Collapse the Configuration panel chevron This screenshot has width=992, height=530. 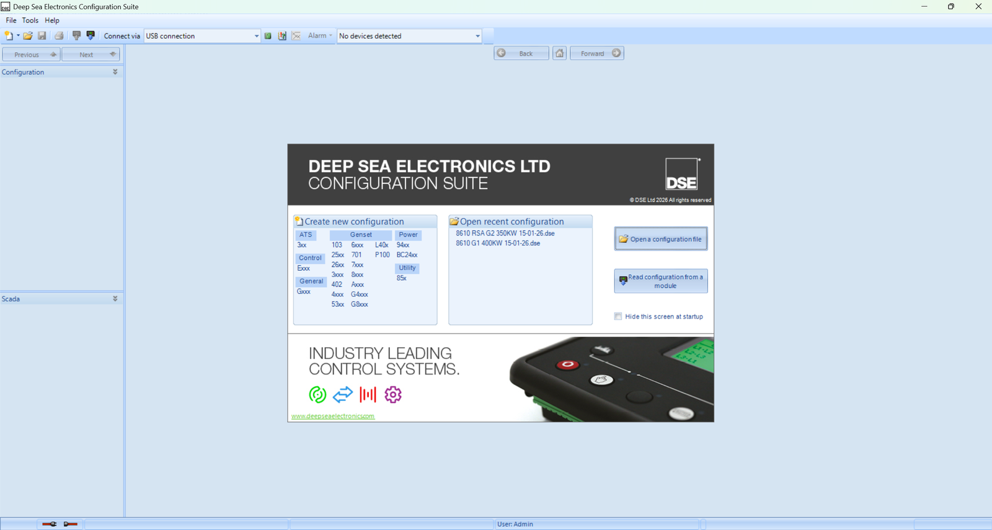pyautogui.click(x=115, y=72)
